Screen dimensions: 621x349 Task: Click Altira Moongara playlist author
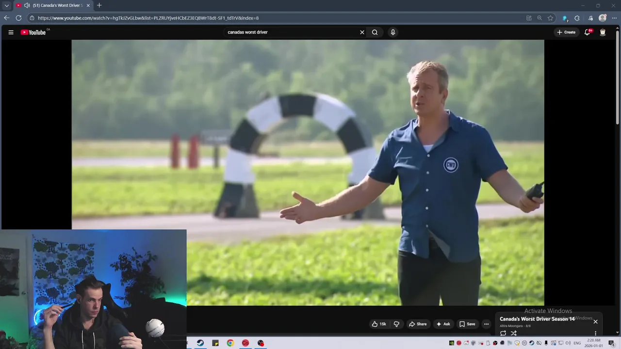(x=512, y=326)
